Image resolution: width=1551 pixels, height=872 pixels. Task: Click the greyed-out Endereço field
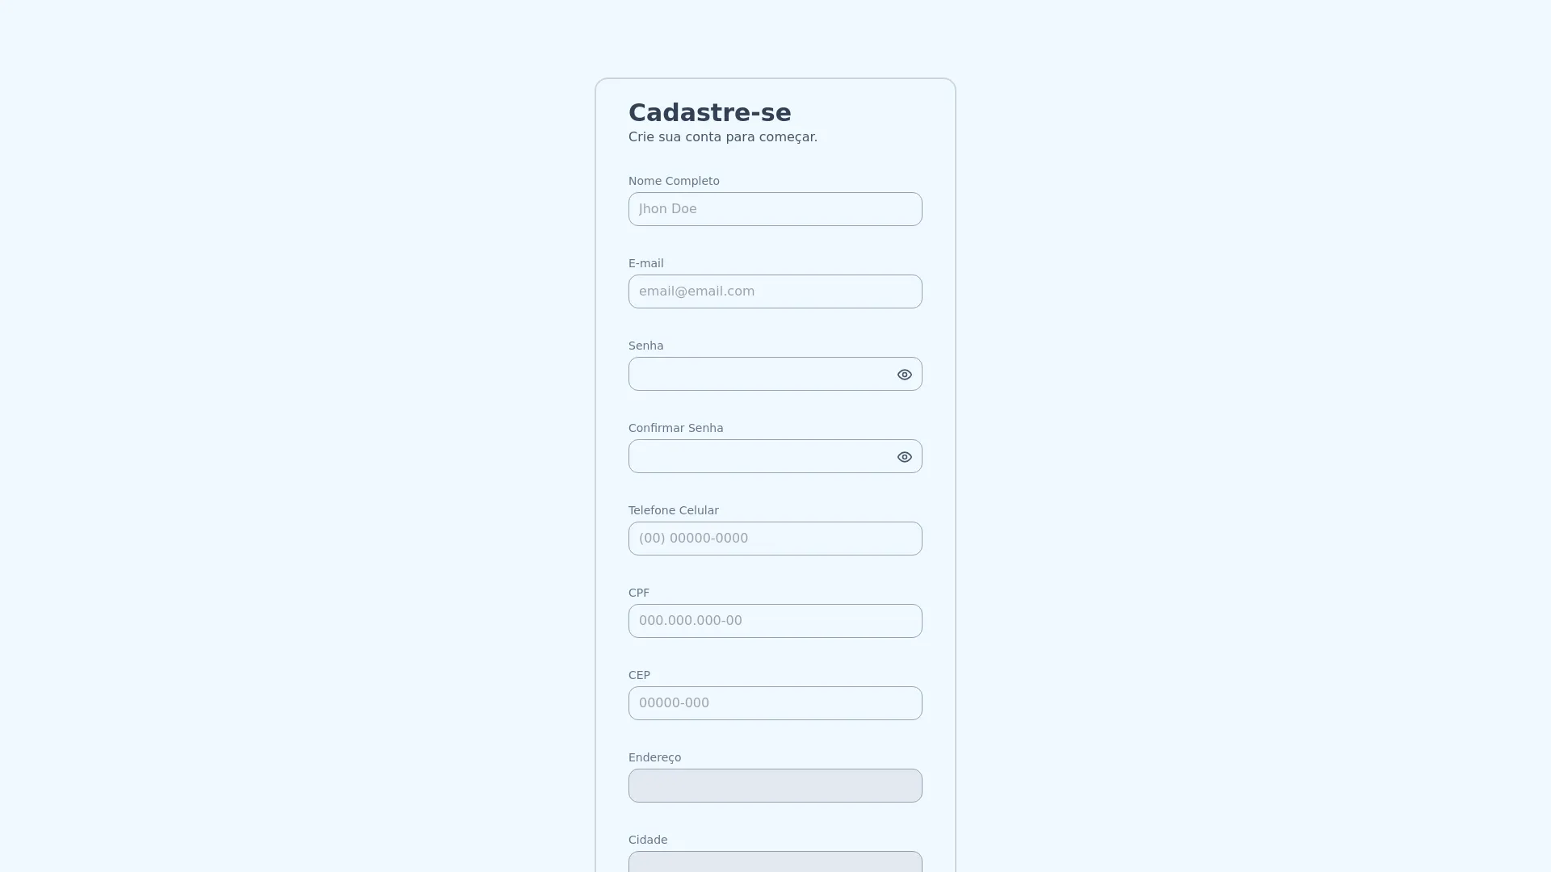click(775, 786)
